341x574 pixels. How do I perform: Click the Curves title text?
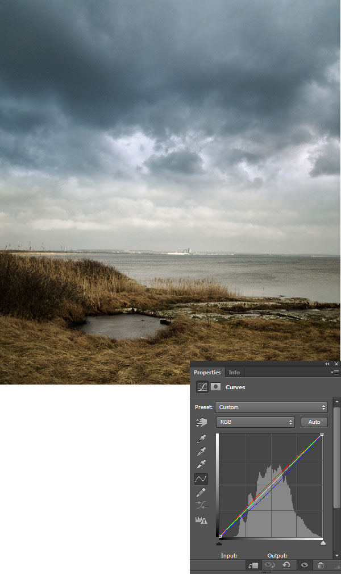click(235, 387)
